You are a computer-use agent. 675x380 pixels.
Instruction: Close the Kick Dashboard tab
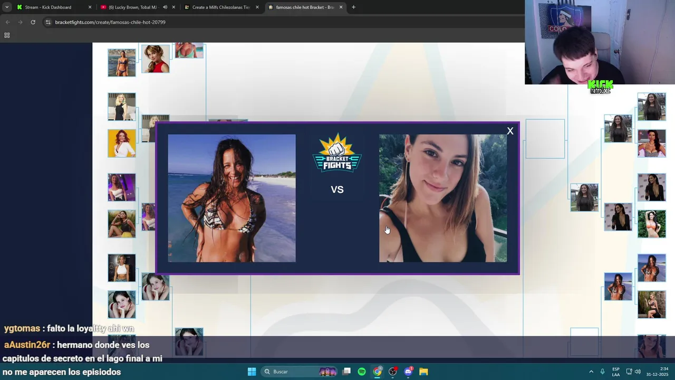click(90, 7)
